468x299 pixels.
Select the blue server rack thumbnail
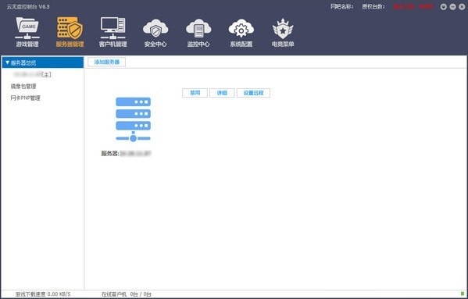pyautogui.click(x=133, y=119)
